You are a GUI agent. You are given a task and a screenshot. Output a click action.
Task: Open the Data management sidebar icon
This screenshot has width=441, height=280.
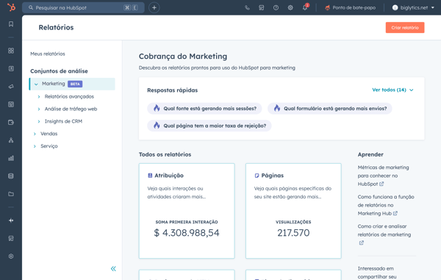point(11,176)
